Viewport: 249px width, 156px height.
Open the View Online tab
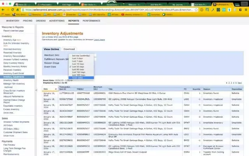click(51, 49)
